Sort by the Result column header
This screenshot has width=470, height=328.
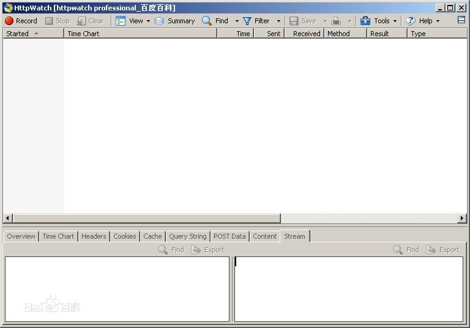[387, 34]
